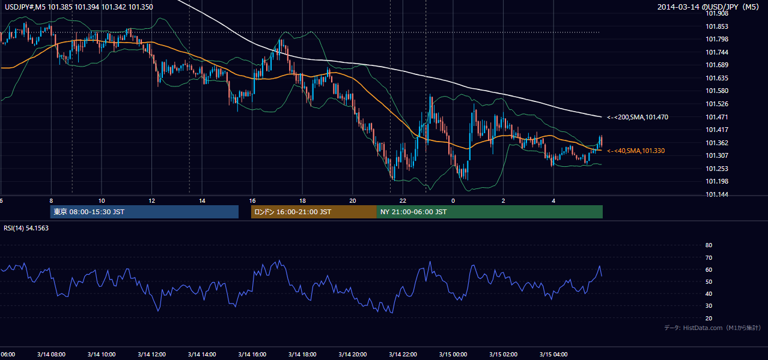Click the 3/14 08:00 date label
Image resolution: width=768 pixels, height=360 pixels.
[x=51, y=354]
